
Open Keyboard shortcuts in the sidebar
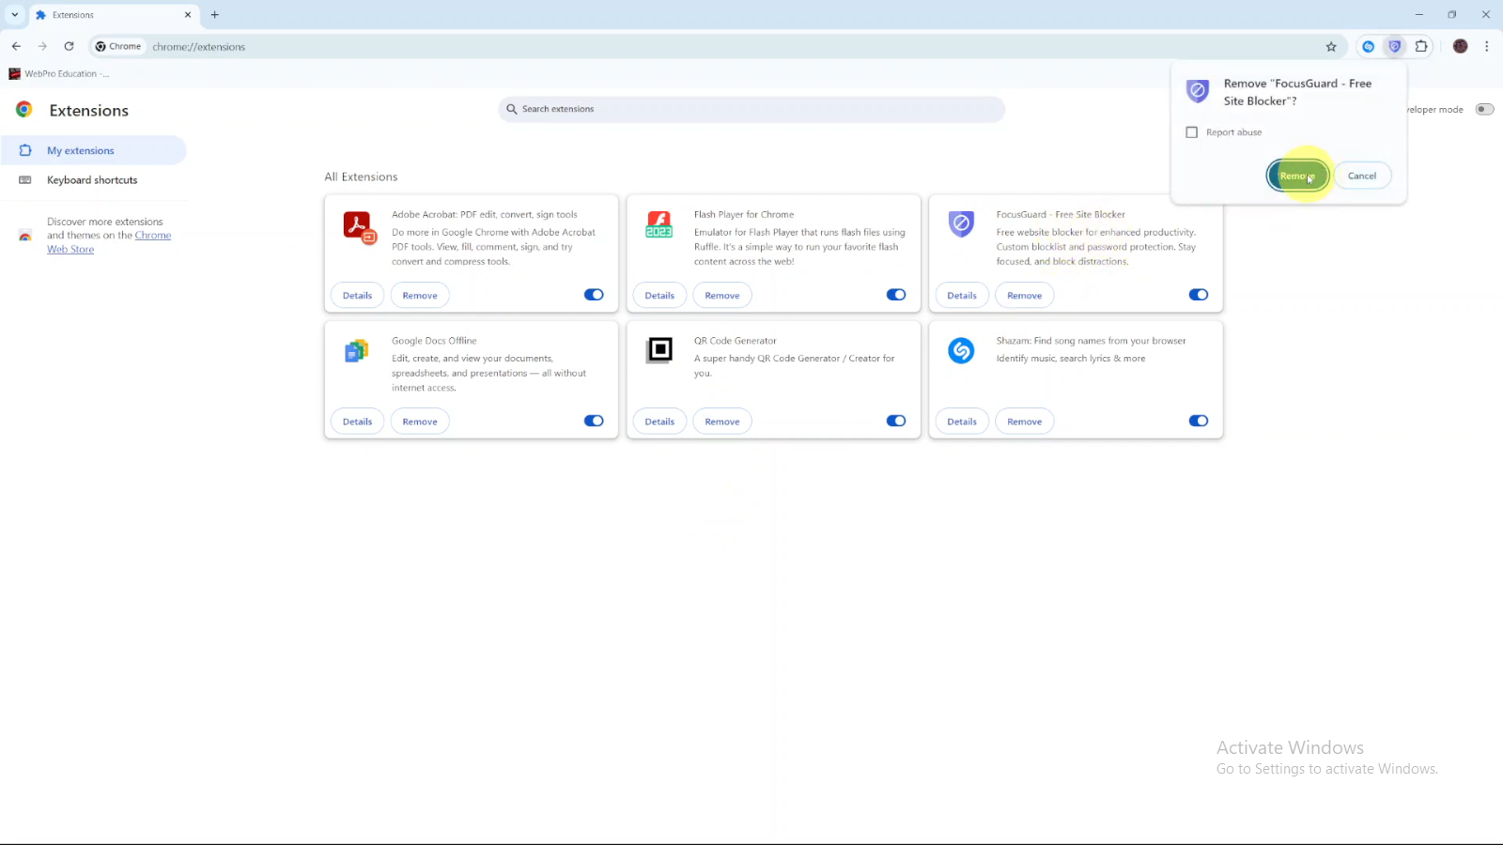coord(94,180)
